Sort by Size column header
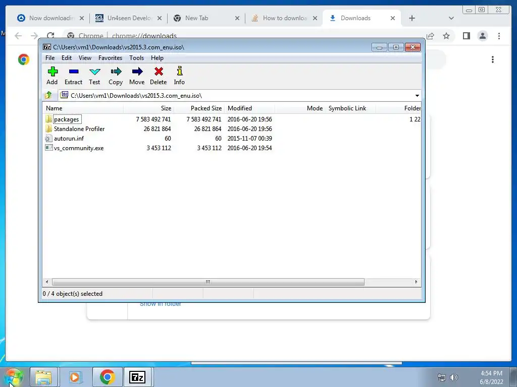 tap(148, 108)
